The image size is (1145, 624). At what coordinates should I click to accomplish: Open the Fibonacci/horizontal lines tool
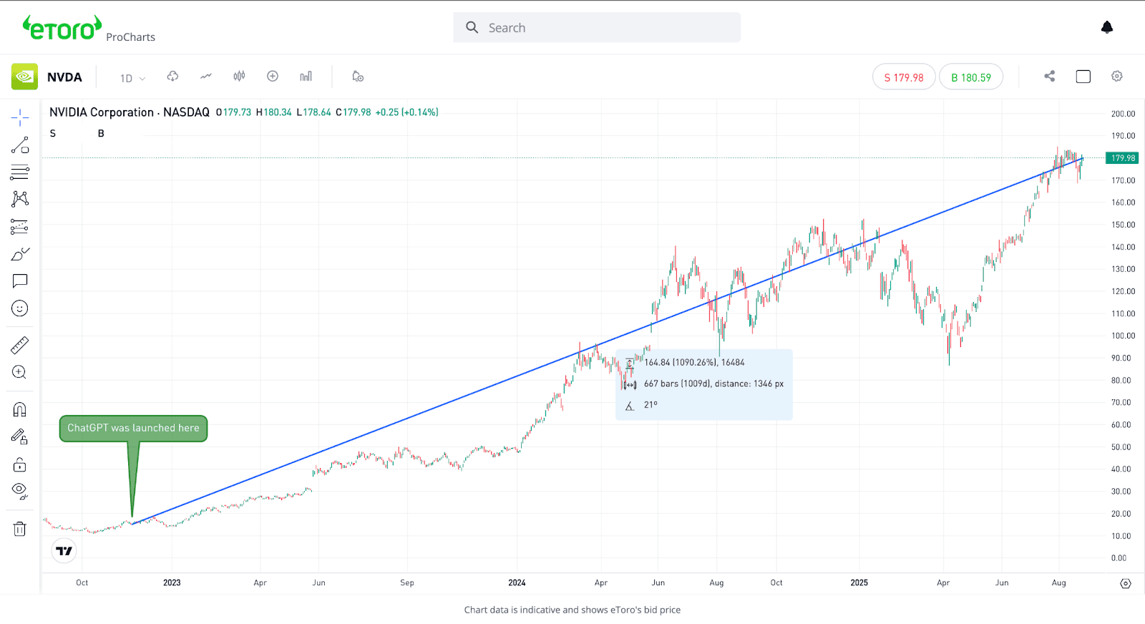(x=20, y=172)
